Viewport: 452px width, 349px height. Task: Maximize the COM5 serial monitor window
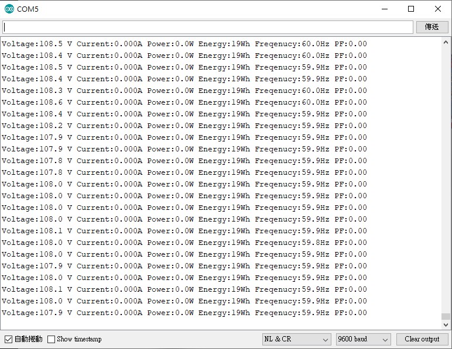click(411, 9)
